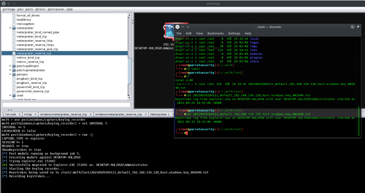Viewport: 365px width, 193px height.
Task: Click the module search field below tree
Action: click(66, 105)
